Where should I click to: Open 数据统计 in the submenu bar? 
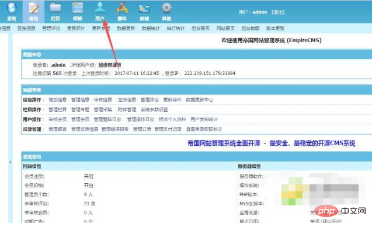[x=151, y=28]
